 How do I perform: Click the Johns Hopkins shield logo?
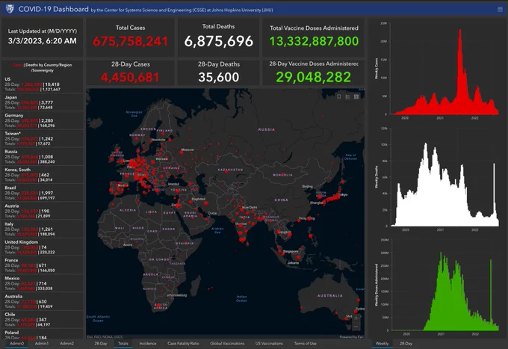tap(10, 9)
